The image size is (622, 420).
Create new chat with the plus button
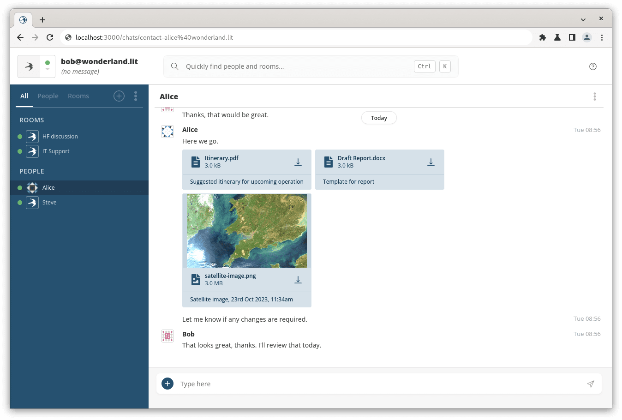pos(119,96)
